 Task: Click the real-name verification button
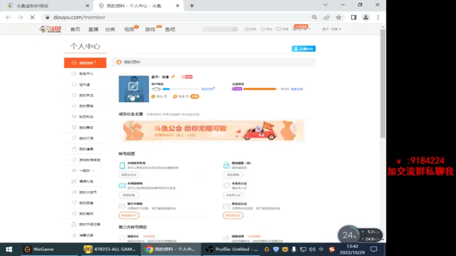(x=233, y=195)
